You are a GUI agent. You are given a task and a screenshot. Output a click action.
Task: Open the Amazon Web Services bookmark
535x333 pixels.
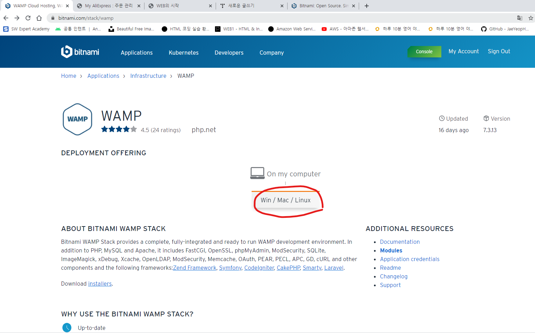click(x=292, y=29)
